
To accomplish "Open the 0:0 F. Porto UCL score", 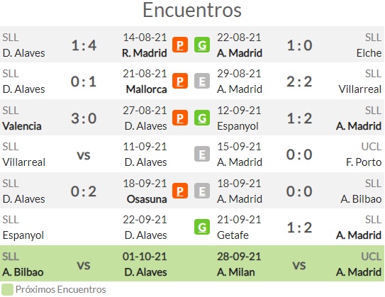I will click(299, 155).
